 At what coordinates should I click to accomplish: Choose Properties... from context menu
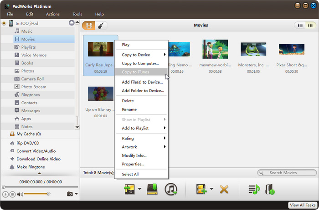[x=141, y=164]
